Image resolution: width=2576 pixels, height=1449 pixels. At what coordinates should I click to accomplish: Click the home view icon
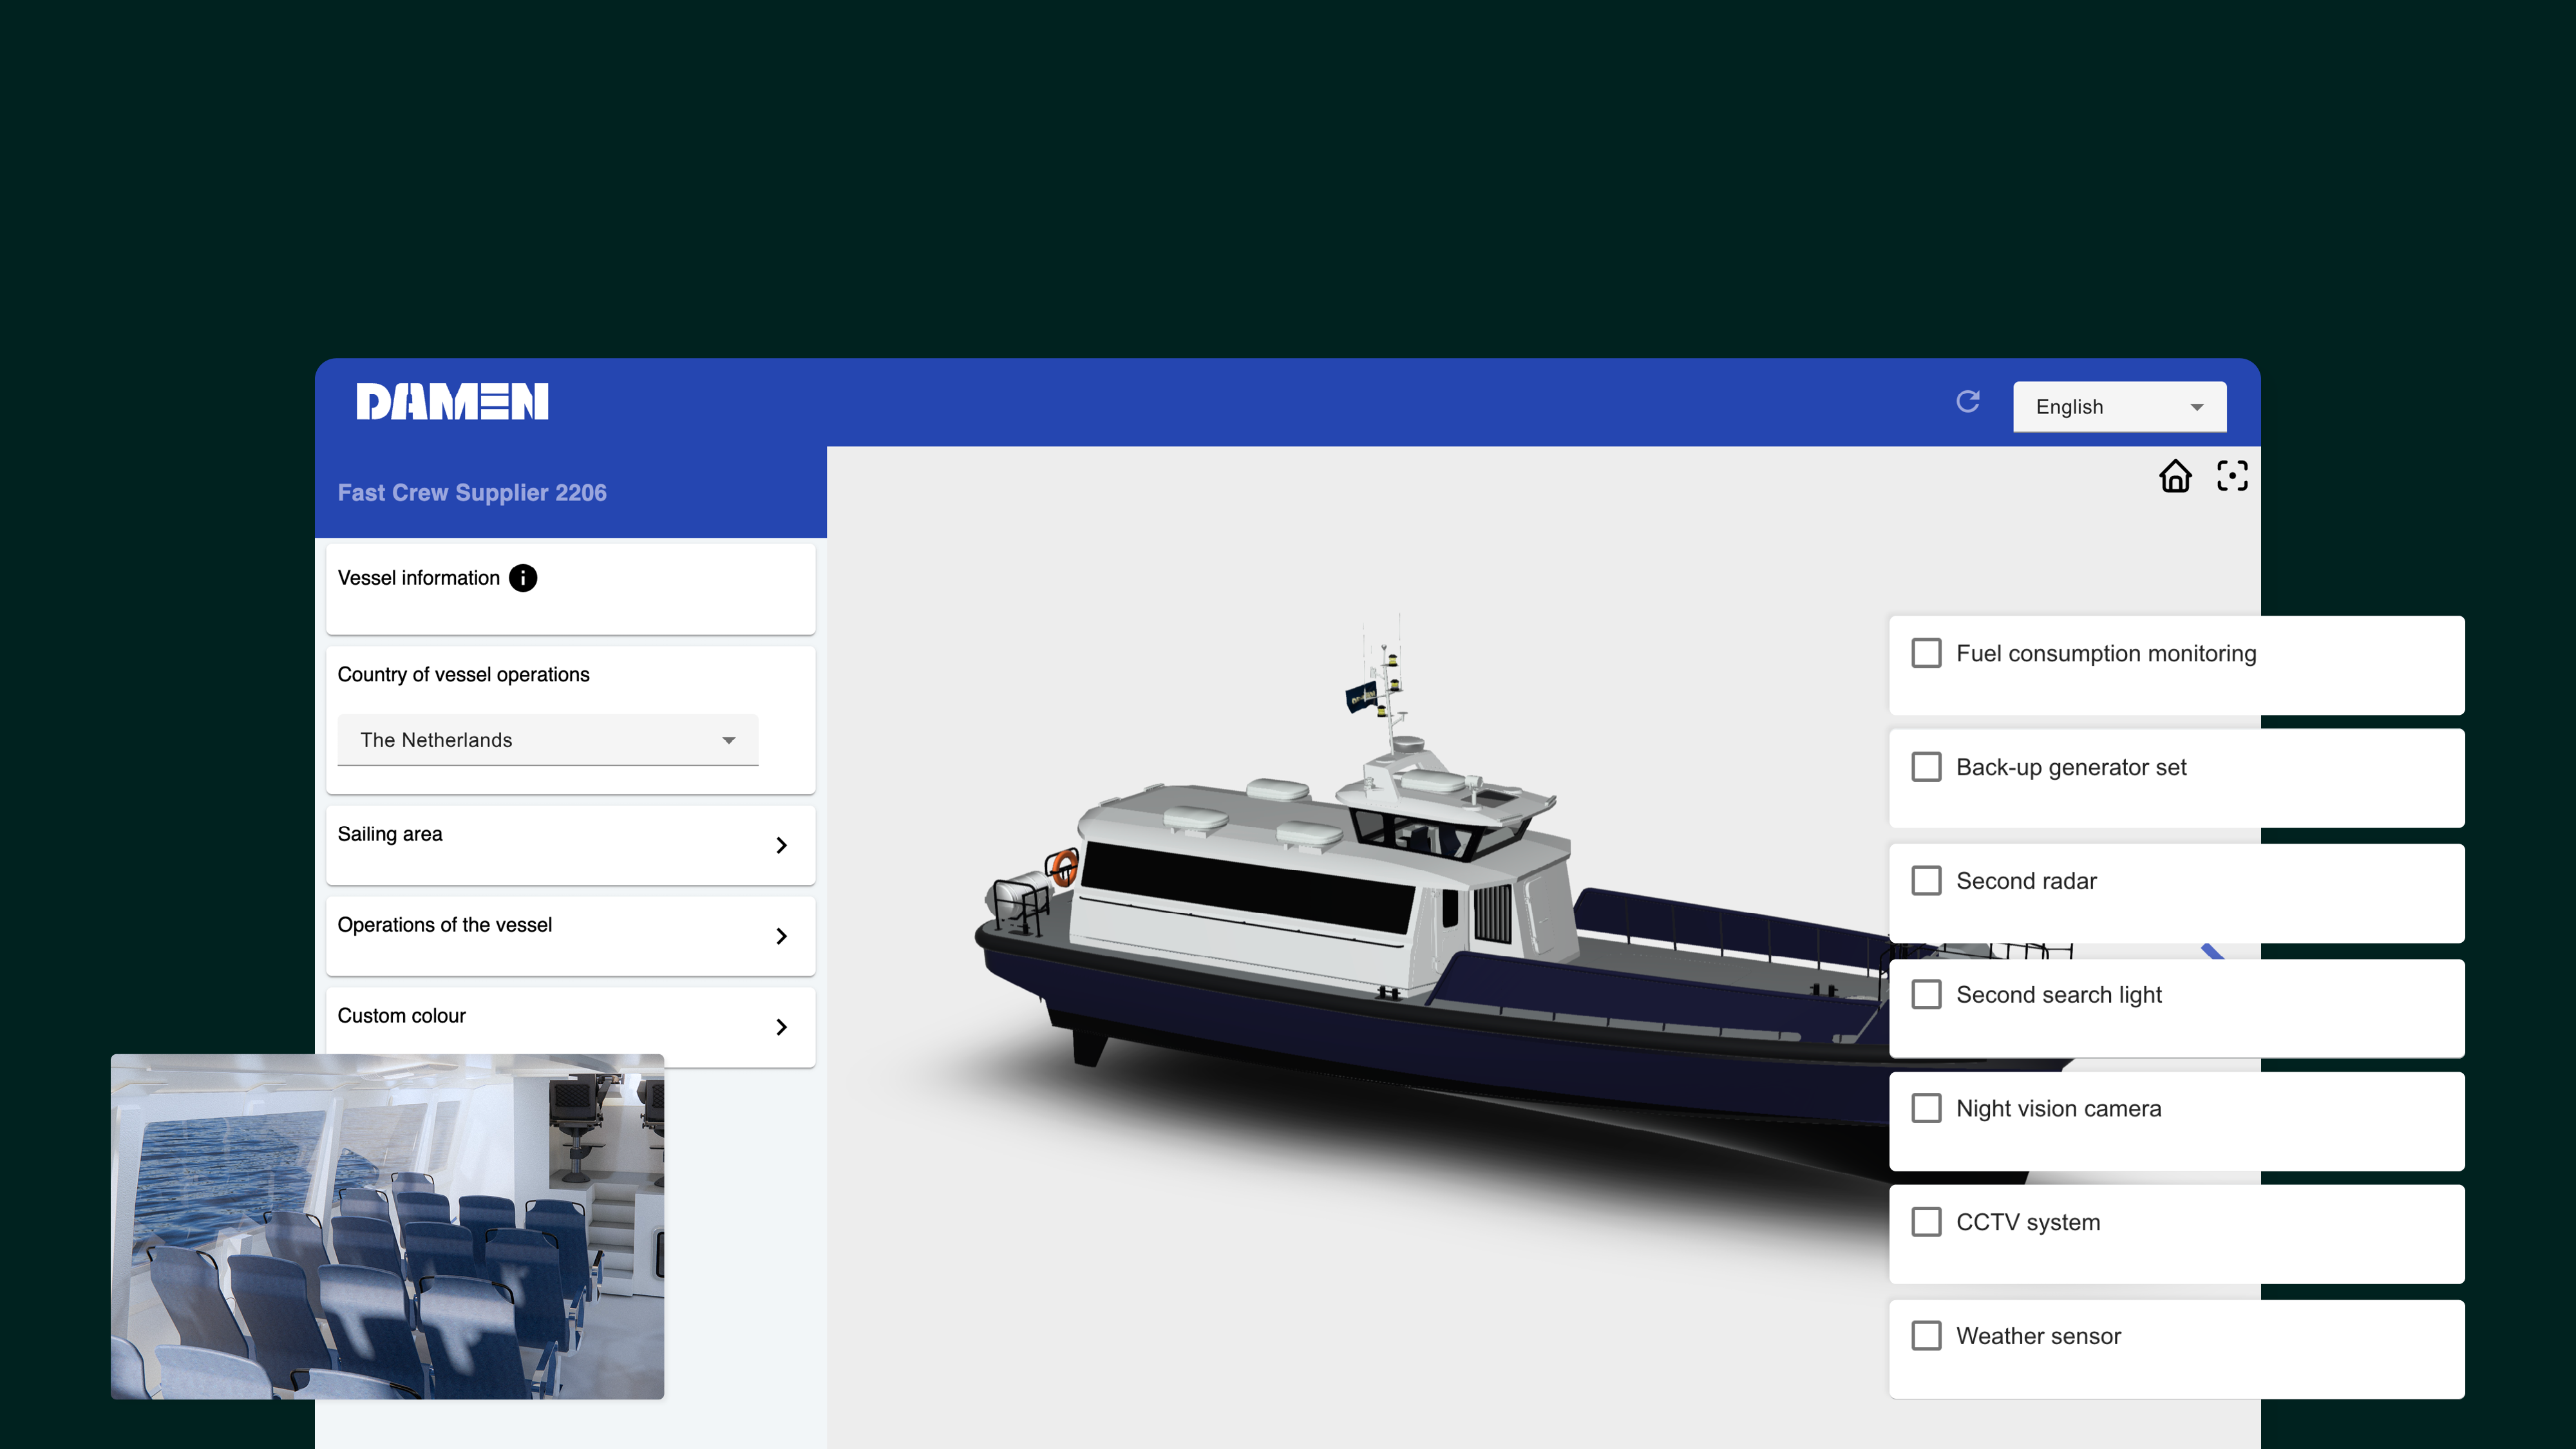[2175, 476]
